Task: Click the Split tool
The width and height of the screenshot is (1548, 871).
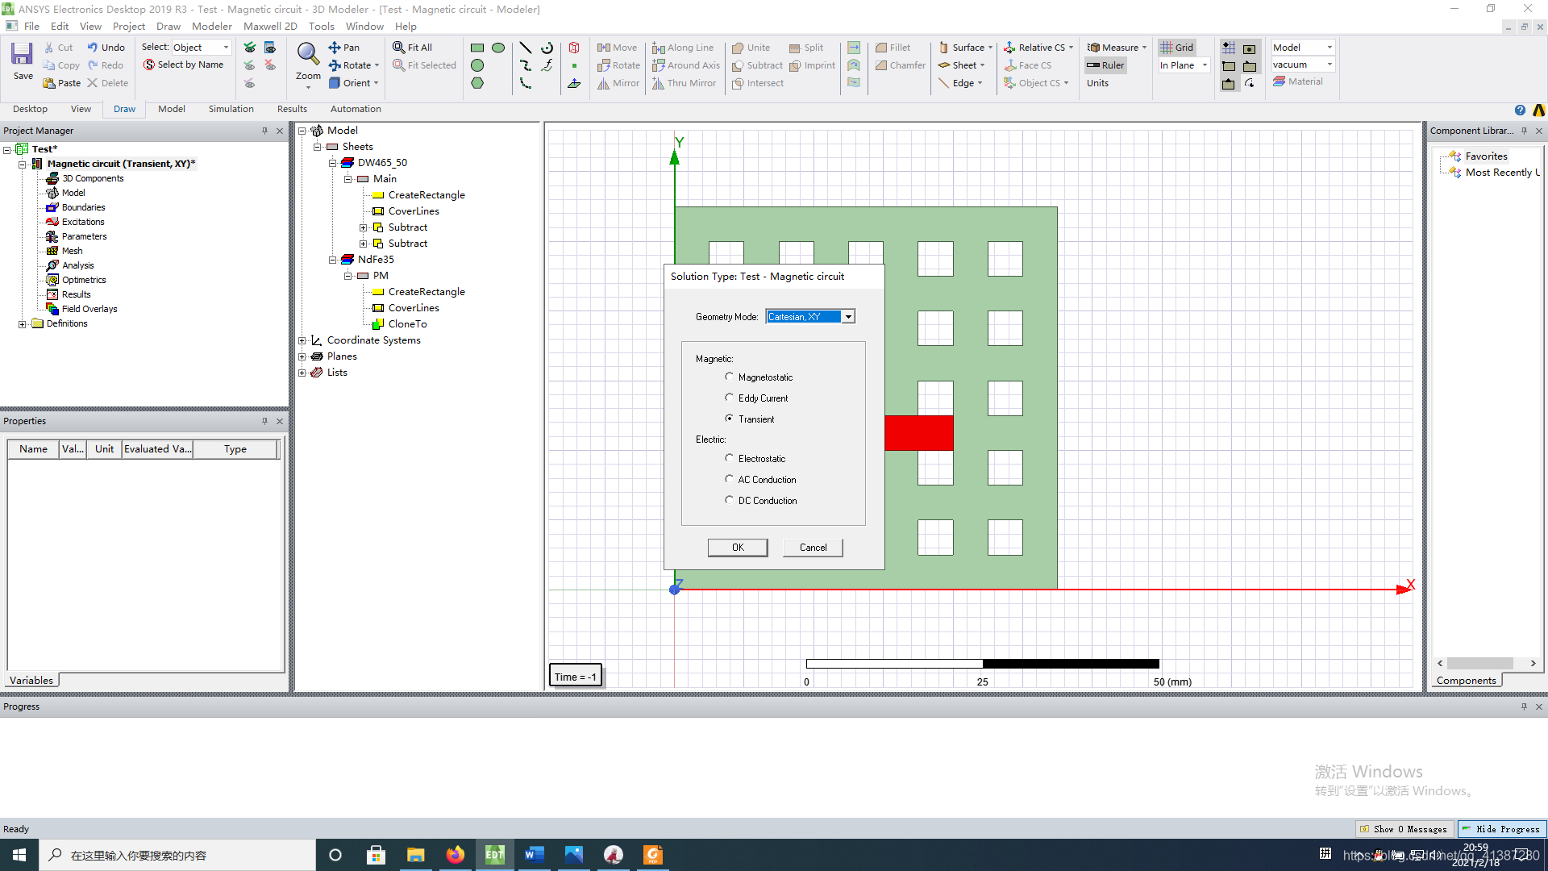Action: [x=806, y=48]
